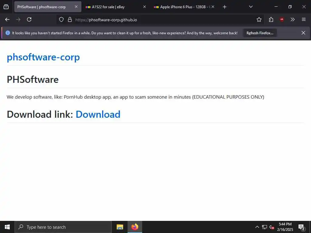
Task: Dismiss the Firefox refresh notification bar
Action: point(303,33)
